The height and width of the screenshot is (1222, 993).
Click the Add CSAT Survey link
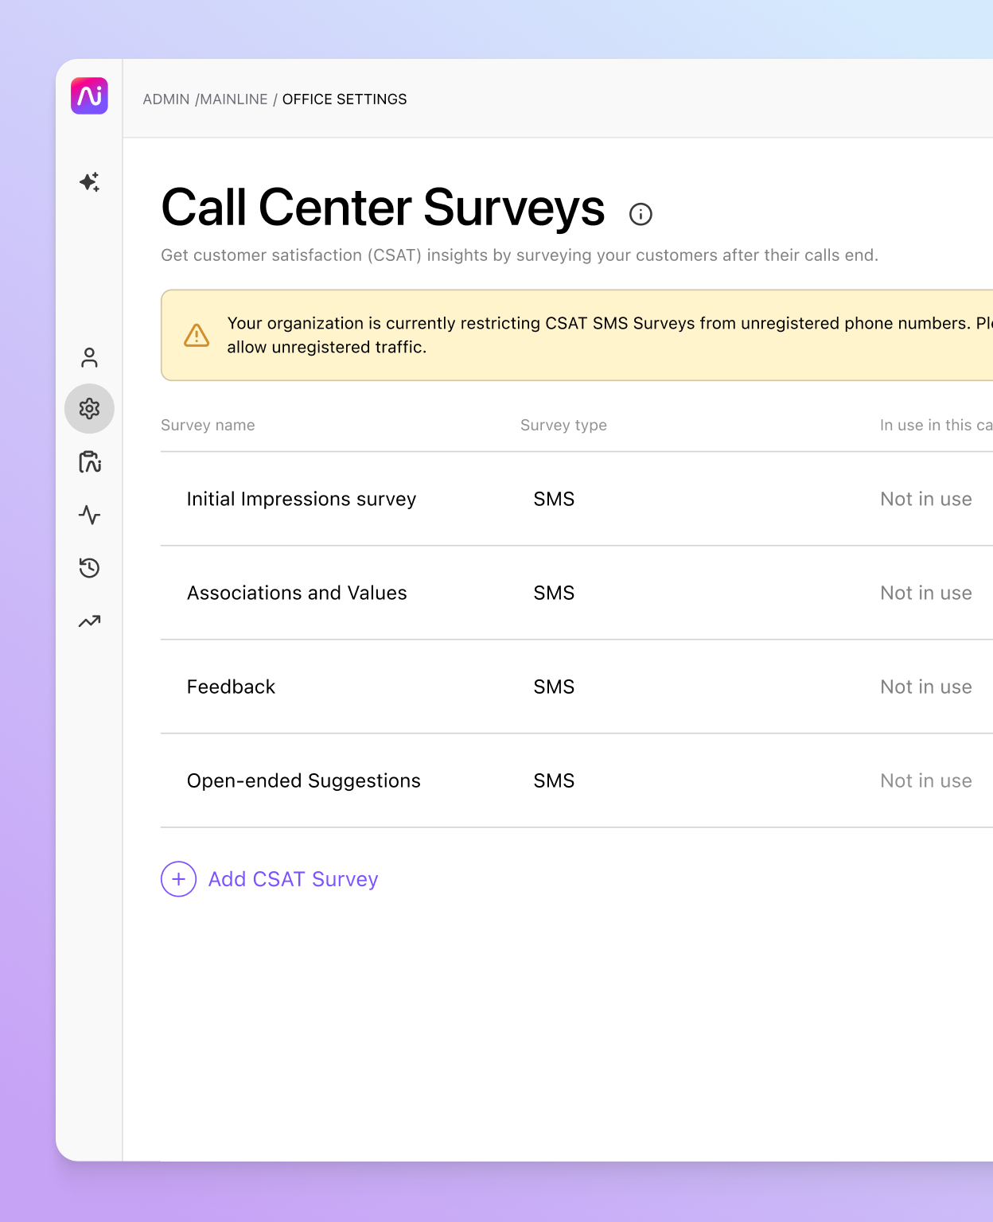[x=293, y=879]
